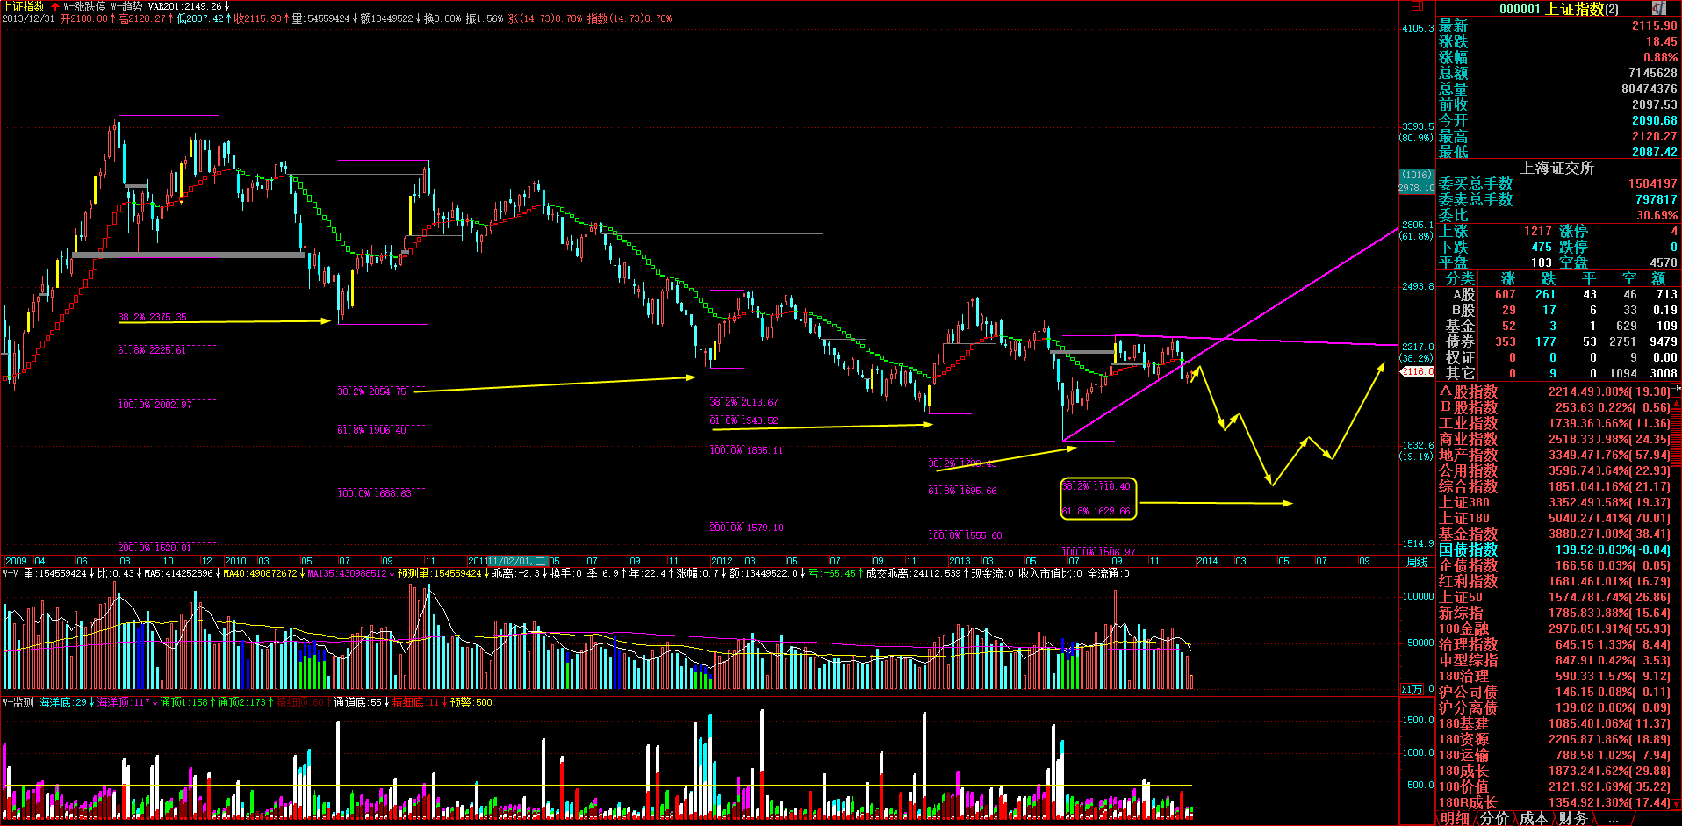Click the W-监测 indicator panel label
Viewport: 1682px width, 826px height.
tap(18, 702)
